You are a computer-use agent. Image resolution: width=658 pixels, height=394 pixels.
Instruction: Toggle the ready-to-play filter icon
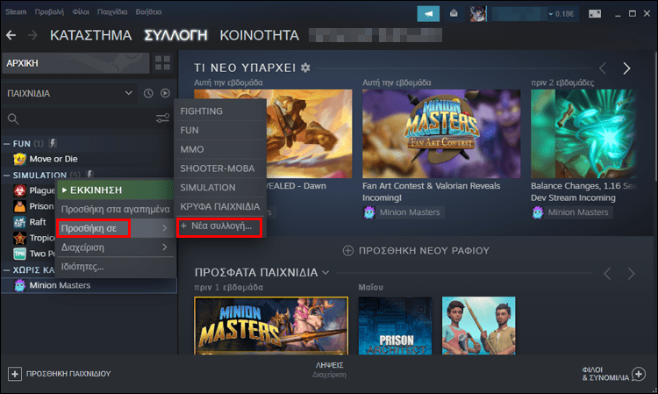click(165, 93)
